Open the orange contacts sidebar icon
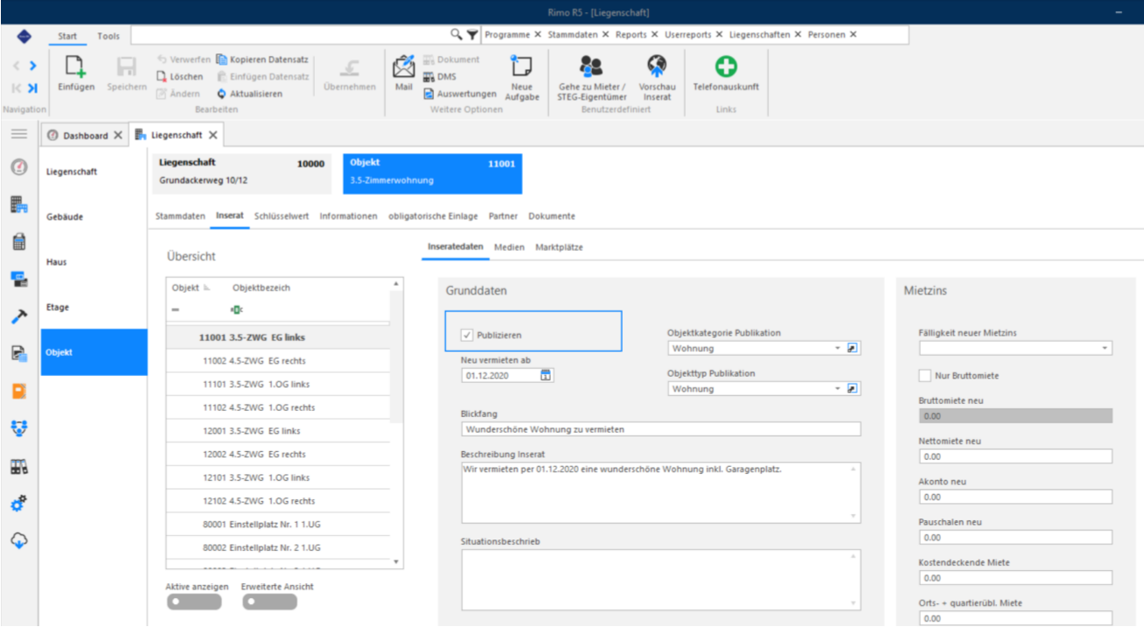Image resolution: width=1144 pixels, height=627 pixels. click(18, 391)
